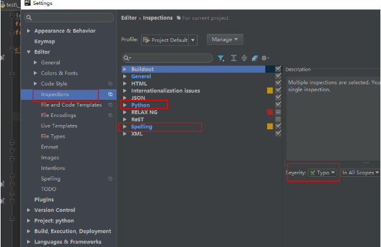Open the gear options in inspections toolbar
The width and height of the screenshot is (381, 247).
265,58
